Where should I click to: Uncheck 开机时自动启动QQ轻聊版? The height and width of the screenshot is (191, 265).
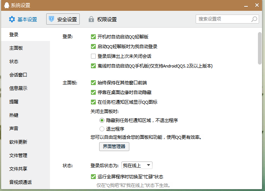(93, 37)
